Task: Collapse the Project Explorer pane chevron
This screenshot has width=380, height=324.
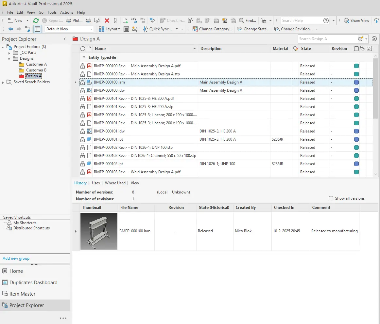Action: tap(65, 39)
